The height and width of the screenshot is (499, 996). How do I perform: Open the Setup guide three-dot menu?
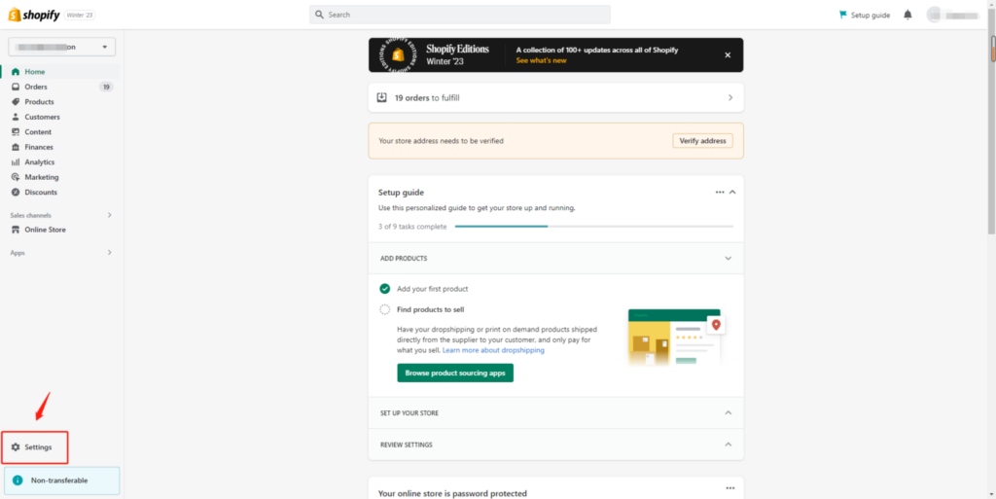coord(720,192)
